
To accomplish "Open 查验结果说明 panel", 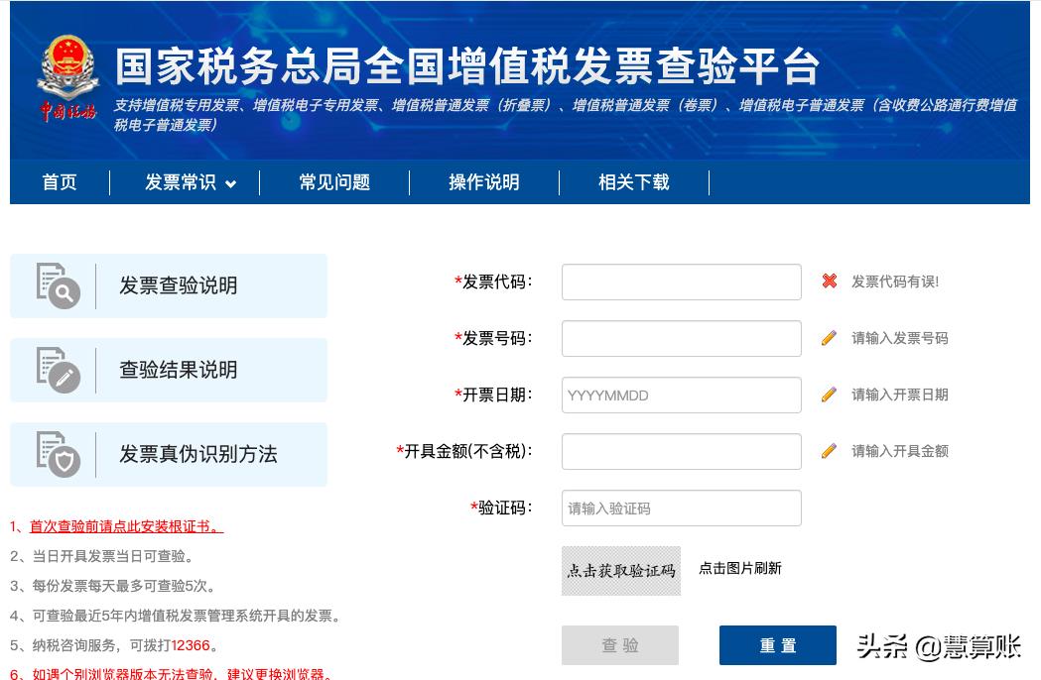I will tap(169, 370).
